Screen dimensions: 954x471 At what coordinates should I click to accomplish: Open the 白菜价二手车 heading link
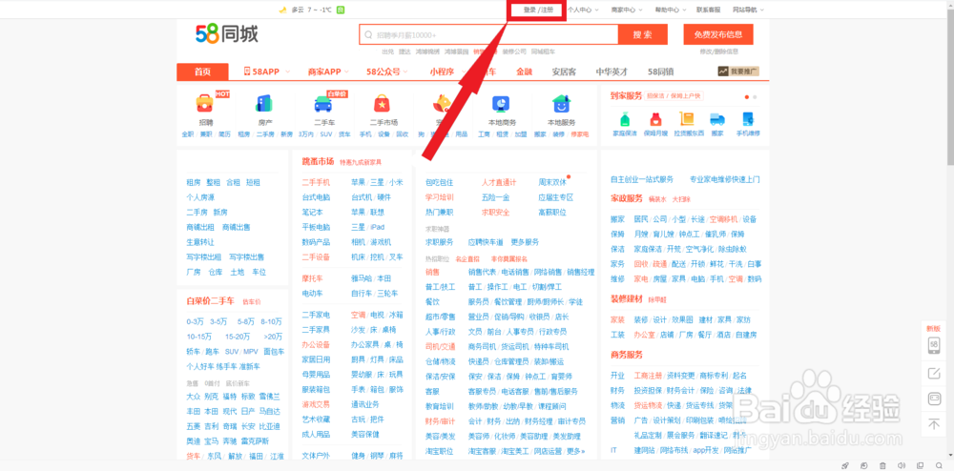pyautogui.click(x=211, y=301)
